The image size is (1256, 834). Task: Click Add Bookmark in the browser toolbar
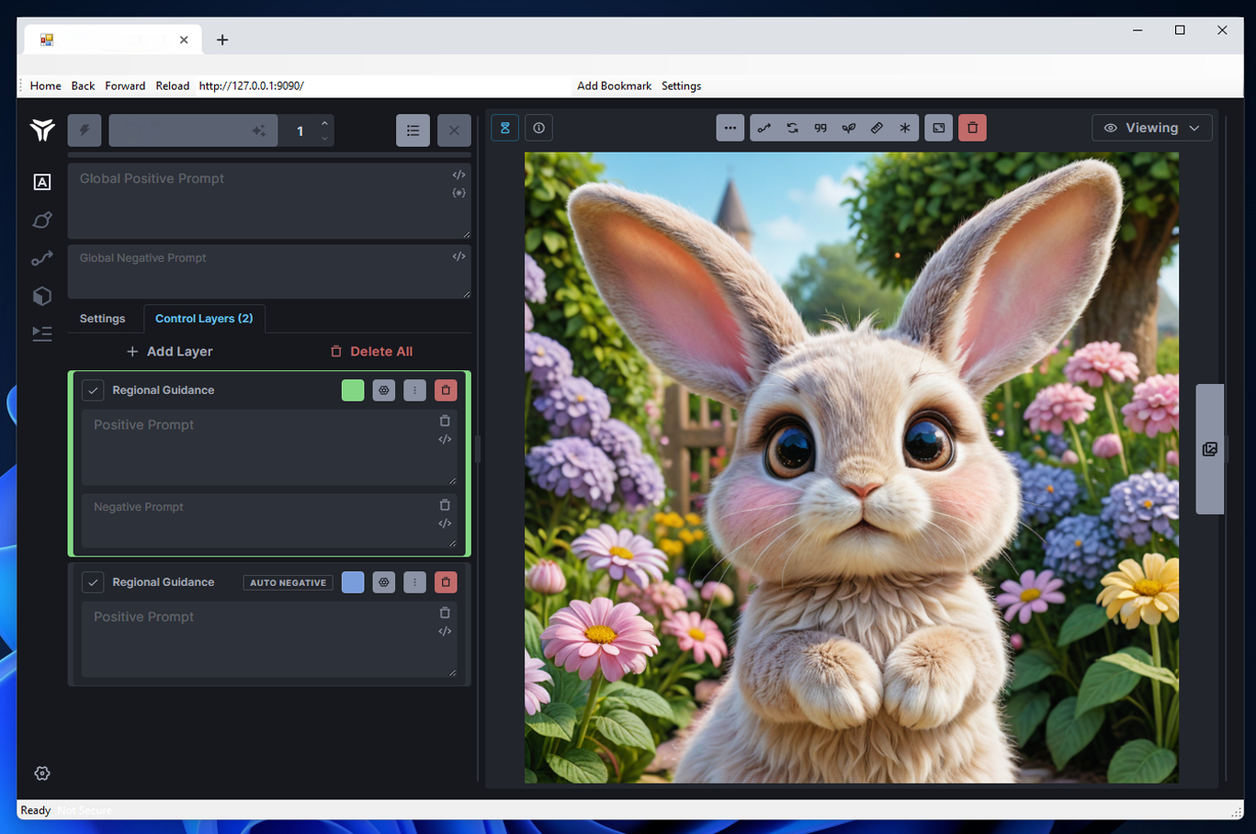point(614,85)
